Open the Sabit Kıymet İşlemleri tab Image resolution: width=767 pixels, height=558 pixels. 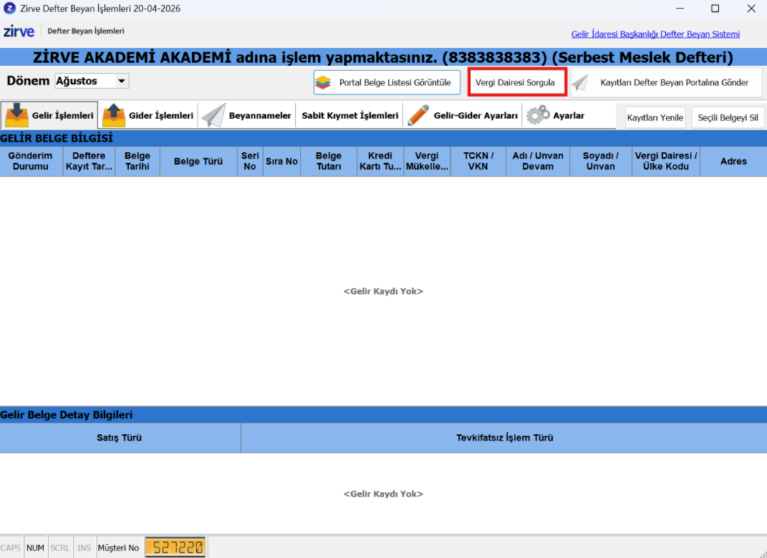pos(350,116)
